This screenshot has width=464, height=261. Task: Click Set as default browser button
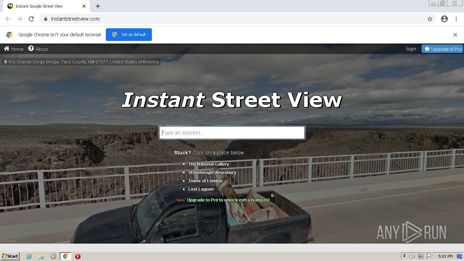(129, 34)
